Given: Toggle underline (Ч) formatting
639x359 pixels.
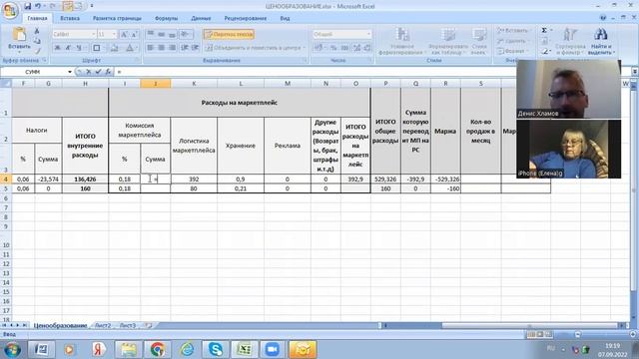Looking at the screenshot, I should click(79, 48).
